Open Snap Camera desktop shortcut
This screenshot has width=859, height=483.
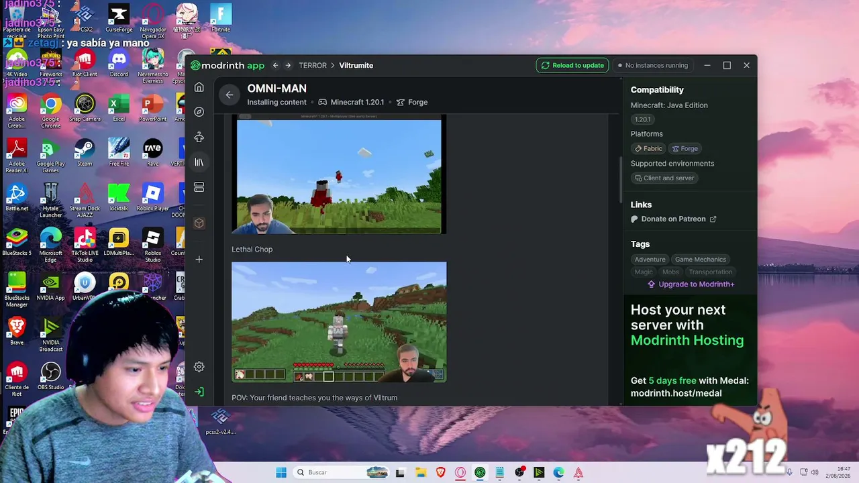(85, 109)
